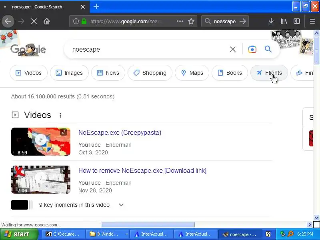Open the browser home page
This screenshot has height=240, width=320.
pos(47,21)
